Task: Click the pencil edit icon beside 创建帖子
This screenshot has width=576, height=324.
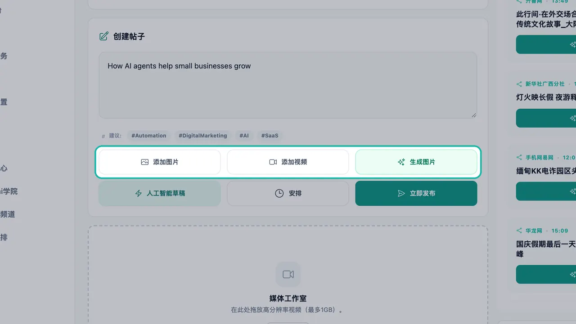Action: [x=104, y=36]
